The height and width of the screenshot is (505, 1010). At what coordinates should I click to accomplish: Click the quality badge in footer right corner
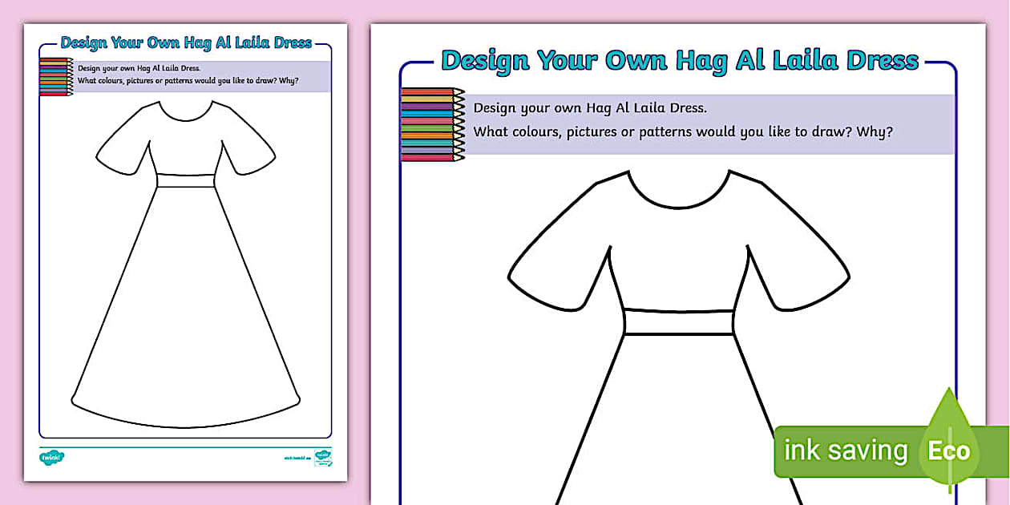[322, 458]
